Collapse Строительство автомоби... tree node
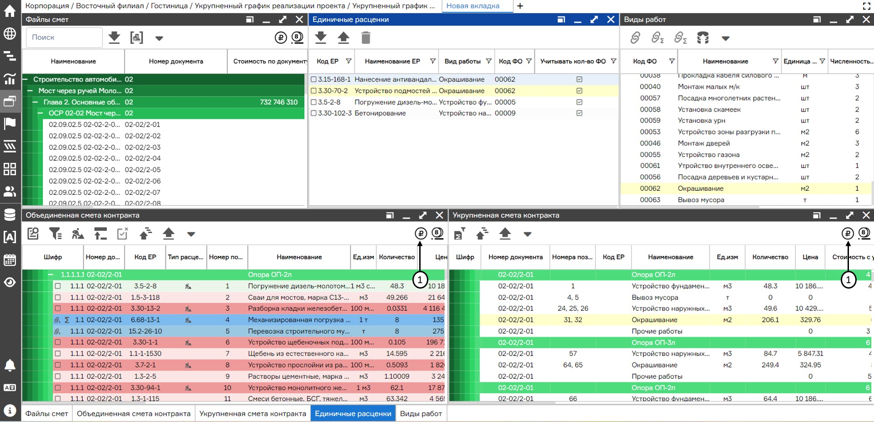 click(25, 79)
